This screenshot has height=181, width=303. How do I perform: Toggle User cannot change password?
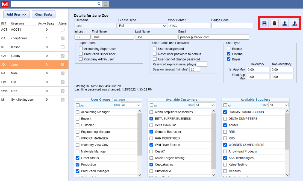coord(155,59)
